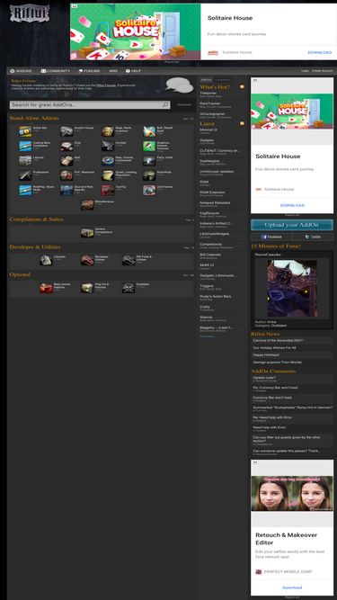Viewport: 337px width, 600px height.
Task: Open the Action Bar category icon
Action: tap(25, 131)
